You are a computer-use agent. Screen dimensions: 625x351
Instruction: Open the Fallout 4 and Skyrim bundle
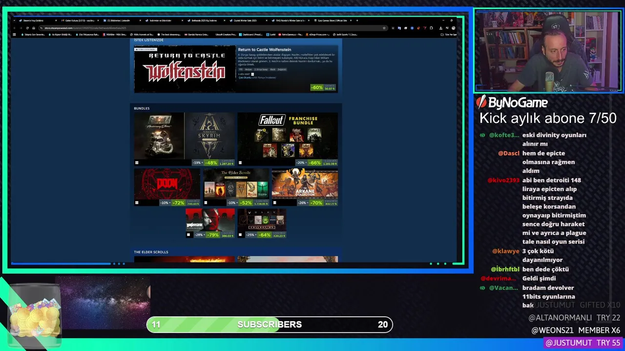tap(185, 136)
